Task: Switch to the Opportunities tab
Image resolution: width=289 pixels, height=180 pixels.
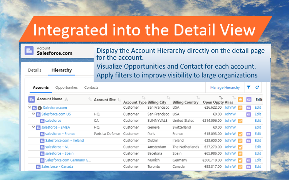Action: click(x=66, y=87)
